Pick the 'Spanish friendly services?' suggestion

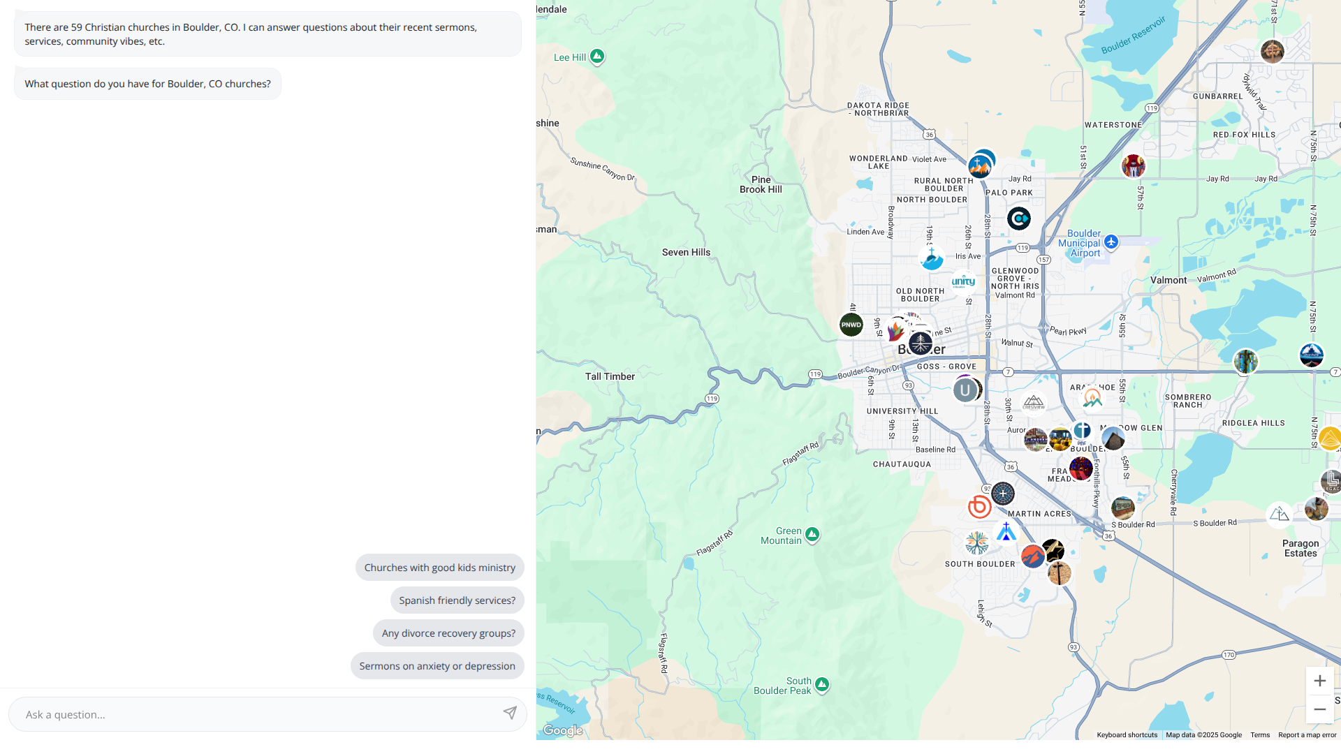(457, 600)
